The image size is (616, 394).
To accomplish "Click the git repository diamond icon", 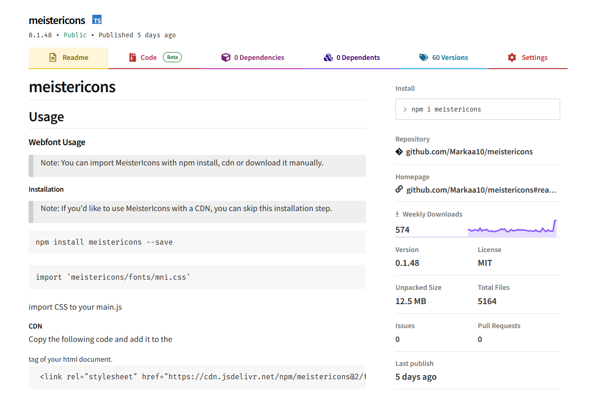I will click(399, 152).
